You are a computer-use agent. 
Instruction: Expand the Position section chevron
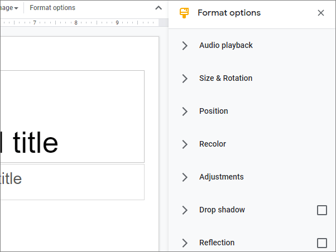tap(185, 112)
